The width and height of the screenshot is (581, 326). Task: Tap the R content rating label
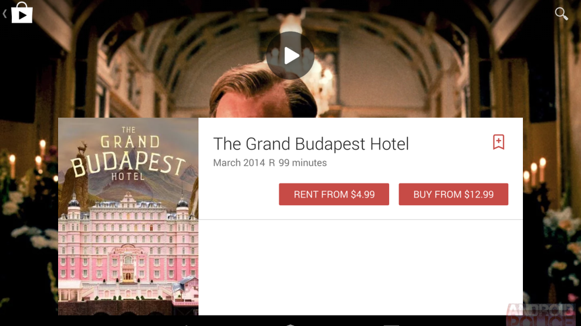[272, 163]
